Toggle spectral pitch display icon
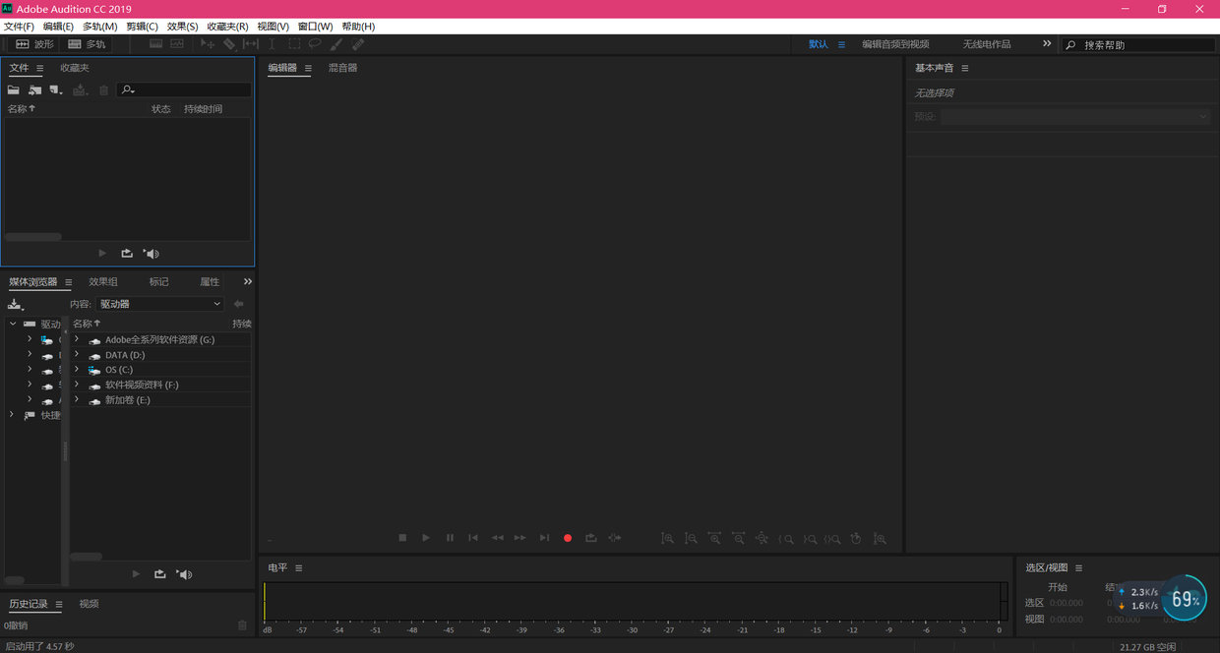Screen dimensions: 1220x653 177,44
